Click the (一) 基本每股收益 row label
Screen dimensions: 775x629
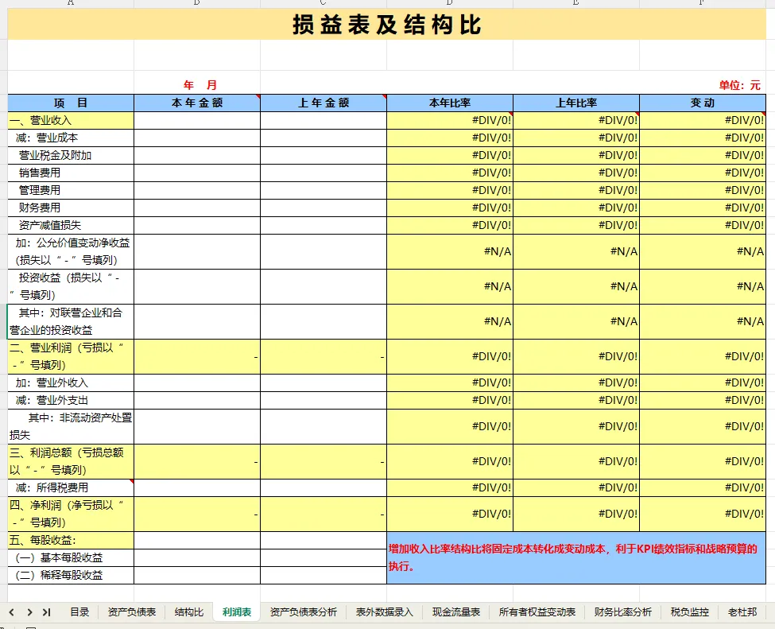point(71,557)
